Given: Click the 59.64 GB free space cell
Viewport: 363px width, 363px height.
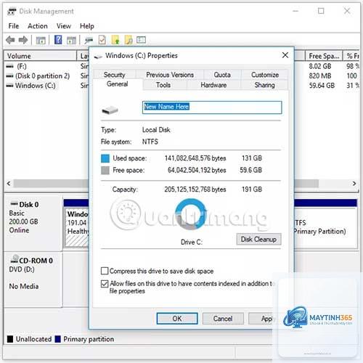Looking at the screenshot, I should click(x=322, y=86).
